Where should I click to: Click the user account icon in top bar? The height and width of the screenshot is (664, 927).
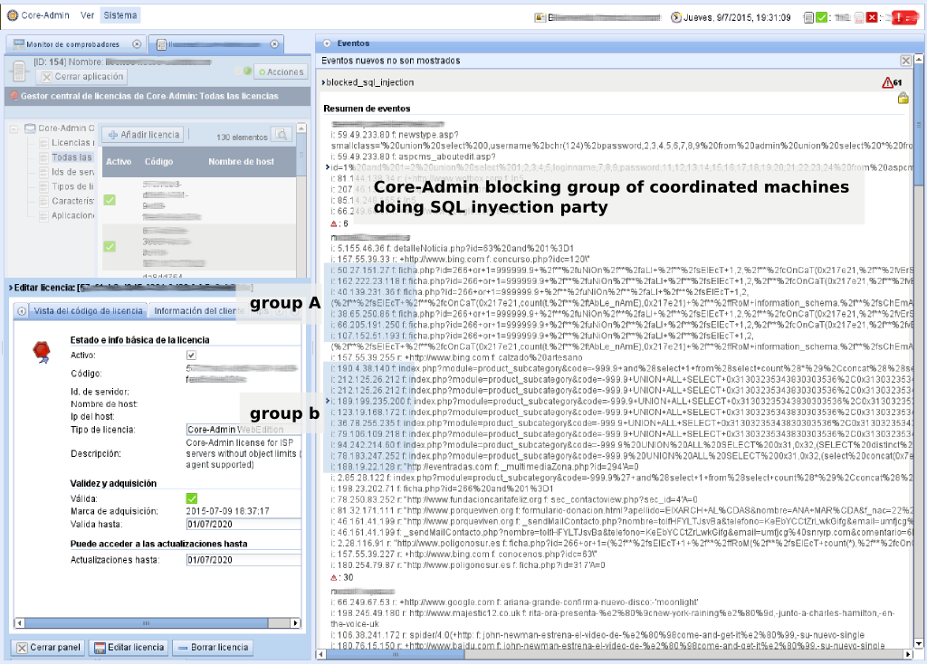[540, 18]
